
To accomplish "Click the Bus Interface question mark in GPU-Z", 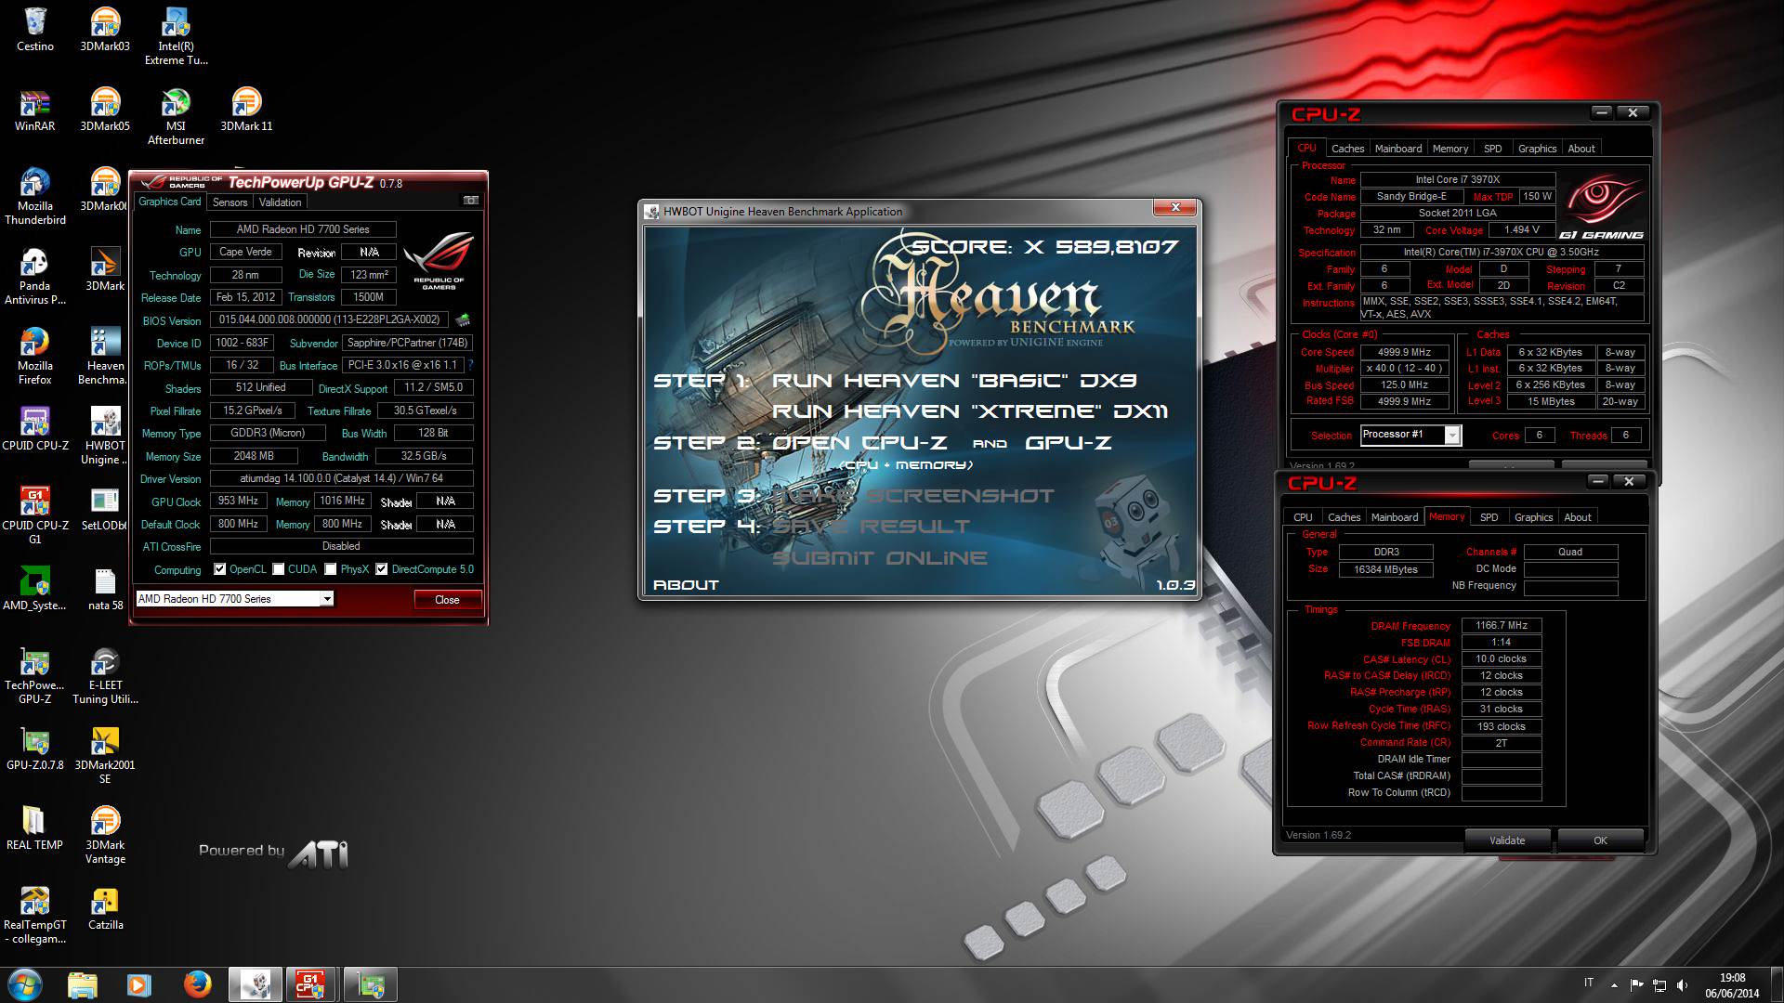I will 470,365.
